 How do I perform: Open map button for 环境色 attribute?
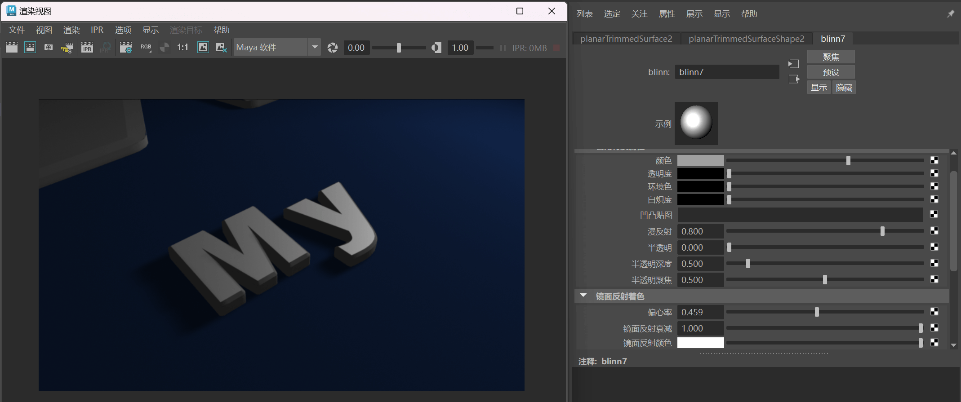coord(934,186)
